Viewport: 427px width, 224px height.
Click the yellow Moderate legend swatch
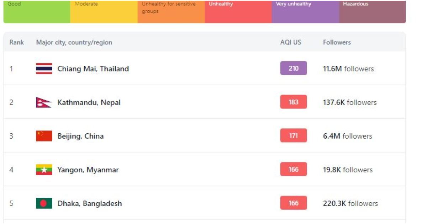[x=104, y=12]
